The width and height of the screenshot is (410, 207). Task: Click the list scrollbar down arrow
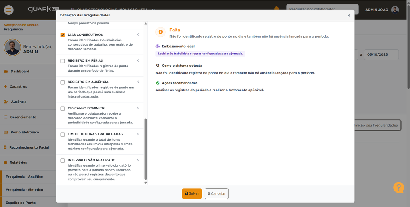pyautogui.click(x=146, y=183)
